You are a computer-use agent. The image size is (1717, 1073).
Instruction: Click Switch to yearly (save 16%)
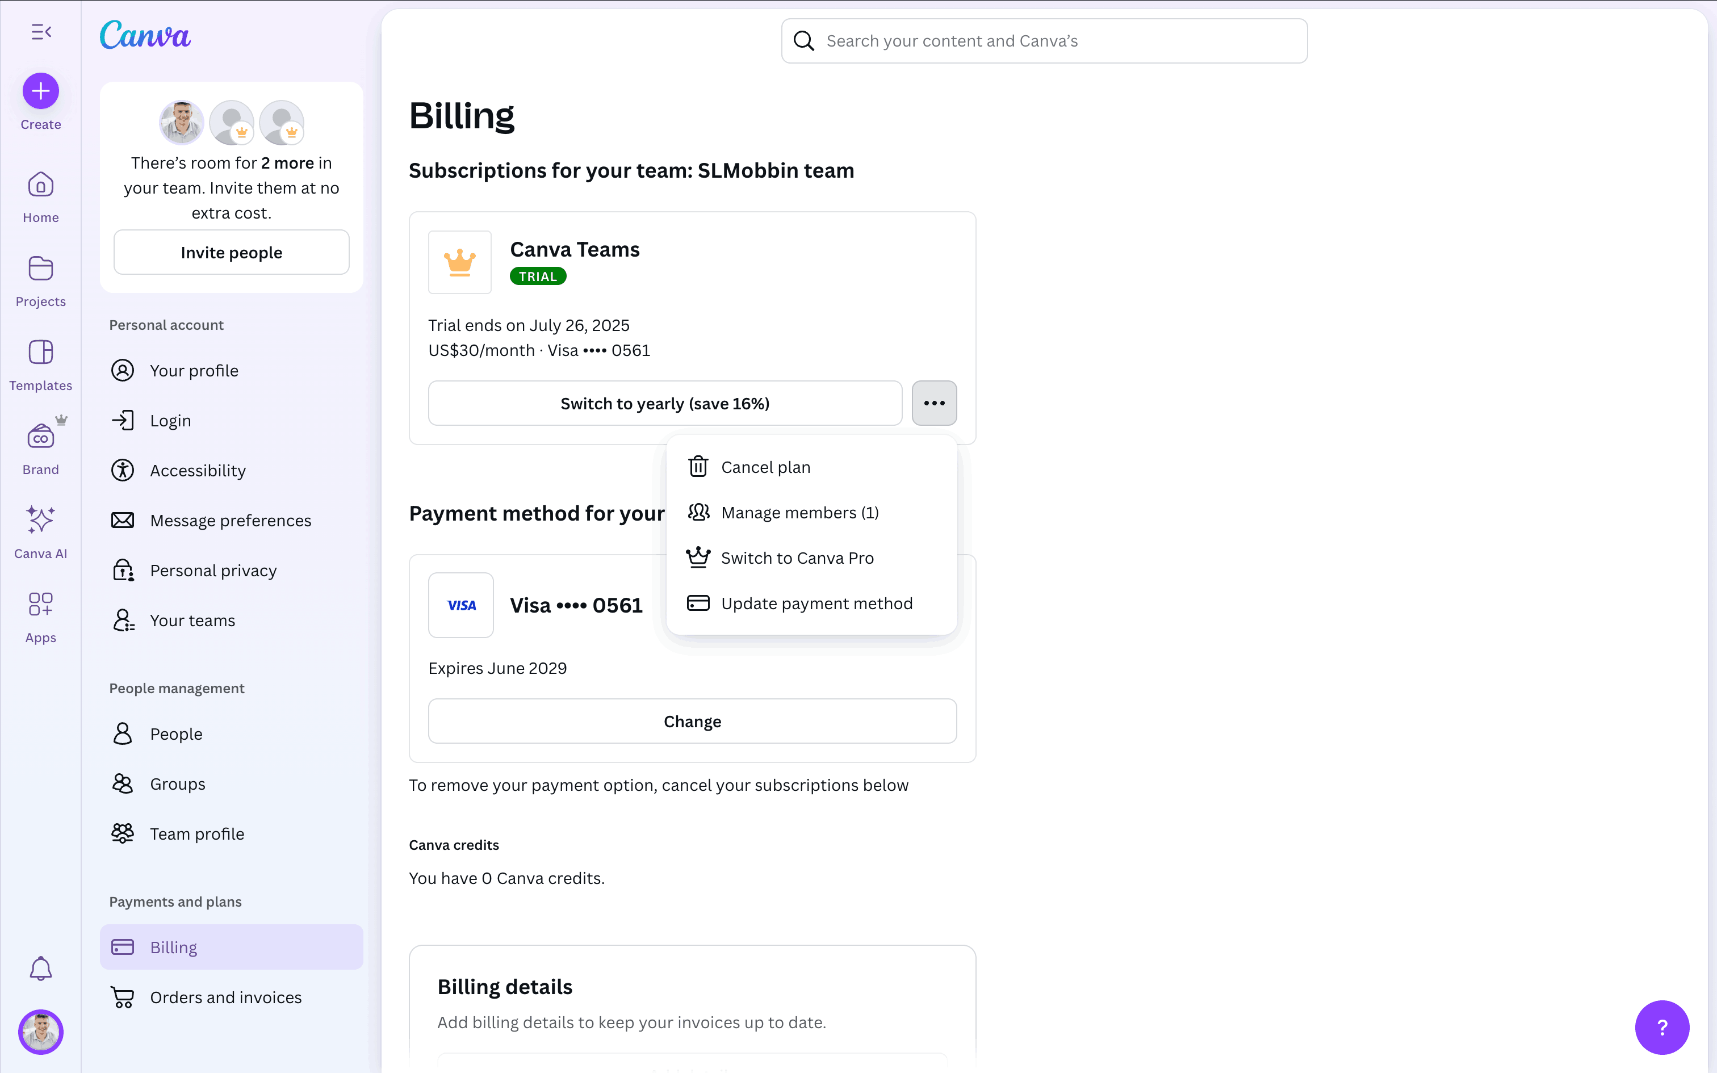point(665,403)
